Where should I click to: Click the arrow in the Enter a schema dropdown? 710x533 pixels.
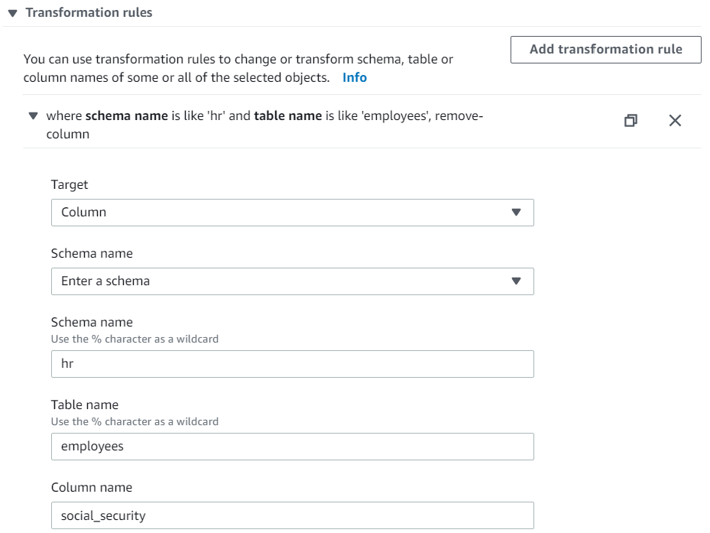[516, 281]
